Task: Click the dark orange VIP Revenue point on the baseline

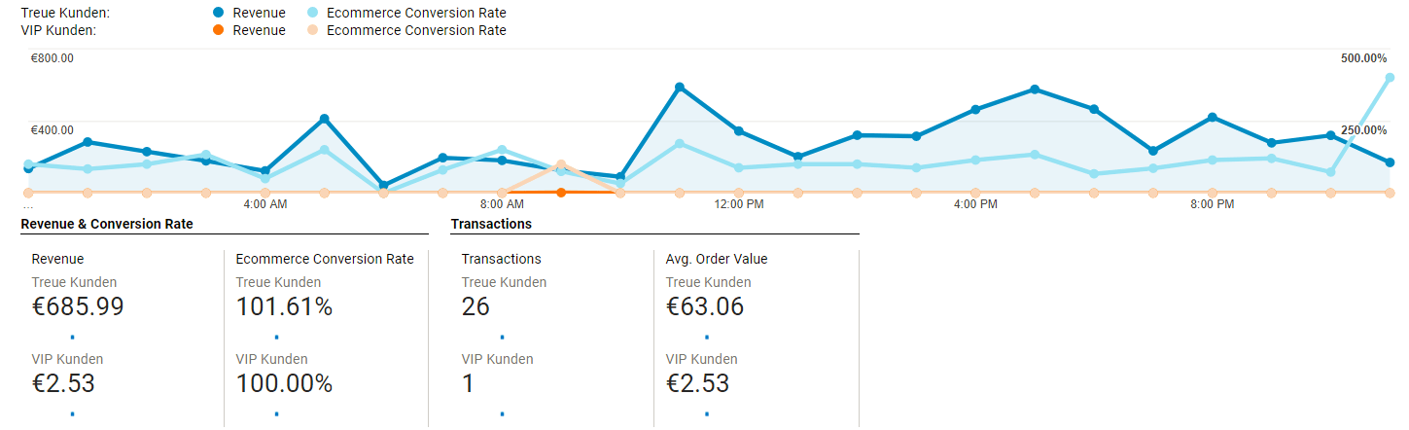Action: tap(561, 193)
